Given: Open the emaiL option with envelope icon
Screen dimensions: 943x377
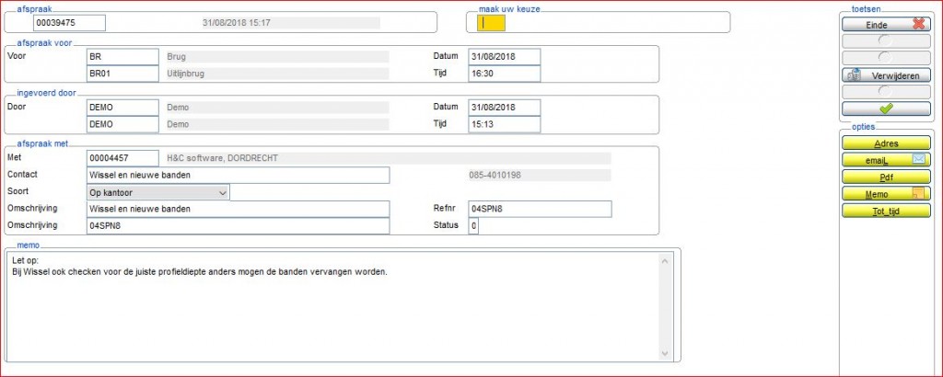Looking at the screenshot, I should click(x=886, y=160).
